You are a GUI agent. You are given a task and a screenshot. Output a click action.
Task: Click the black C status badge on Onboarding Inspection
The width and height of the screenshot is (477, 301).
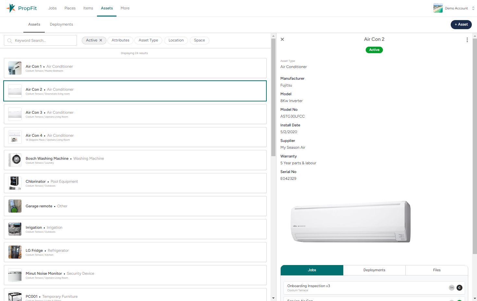point(459,288)
